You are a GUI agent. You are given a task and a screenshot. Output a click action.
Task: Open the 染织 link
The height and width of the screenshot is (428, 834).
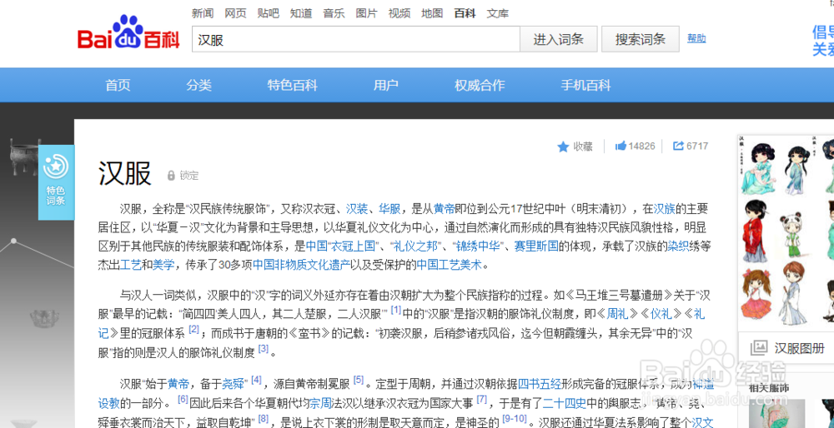tap(678, 246)
